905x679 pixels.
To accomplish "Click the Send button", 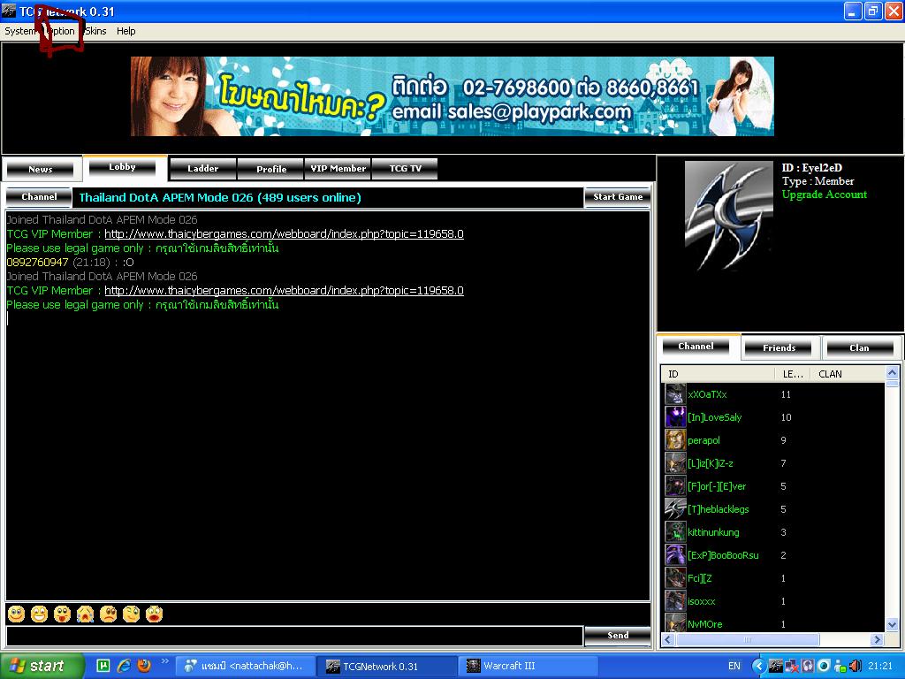I will [x=618, y=635].
